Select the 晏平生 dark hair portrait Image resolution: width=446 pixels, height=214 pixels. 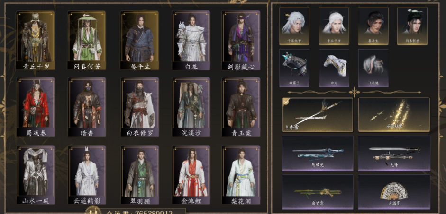click(373, 26)
